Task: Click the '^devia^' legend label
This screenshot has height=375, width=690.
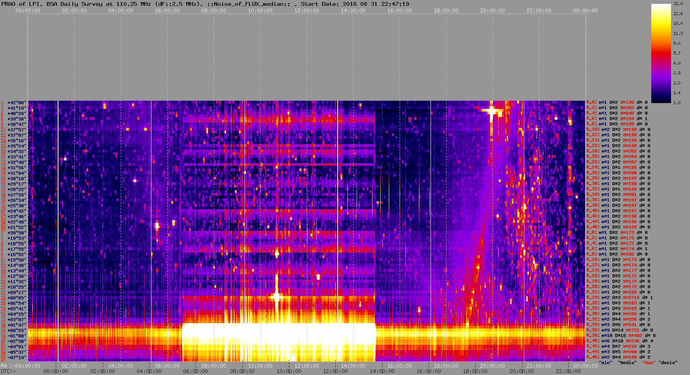Action: tap(668, 363)
